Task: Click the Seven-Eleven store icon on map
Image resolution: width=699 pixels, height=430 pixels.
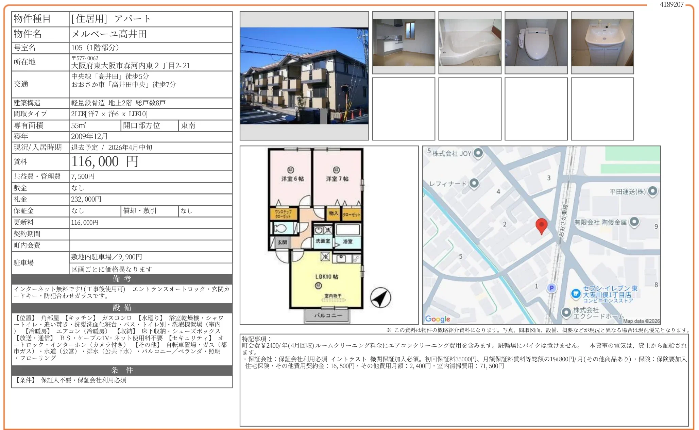Action: click(575, 293)
